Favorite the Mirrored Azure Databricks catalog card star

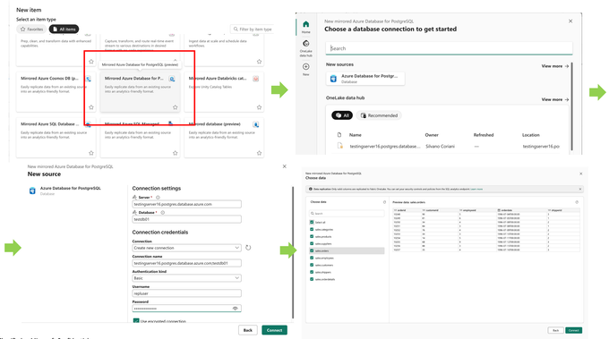[x=259, y=107]
